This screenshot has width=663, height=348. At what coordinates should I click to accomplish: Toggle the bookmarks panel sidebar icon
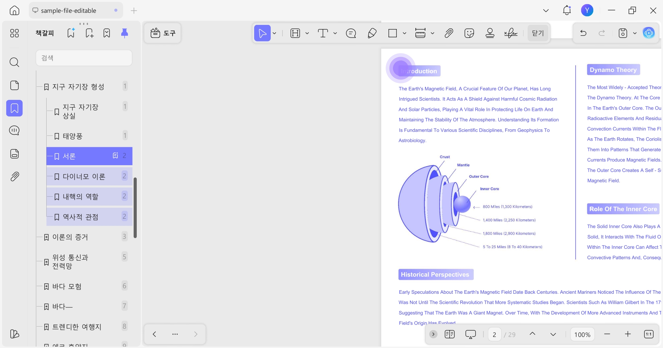point(15,108)
